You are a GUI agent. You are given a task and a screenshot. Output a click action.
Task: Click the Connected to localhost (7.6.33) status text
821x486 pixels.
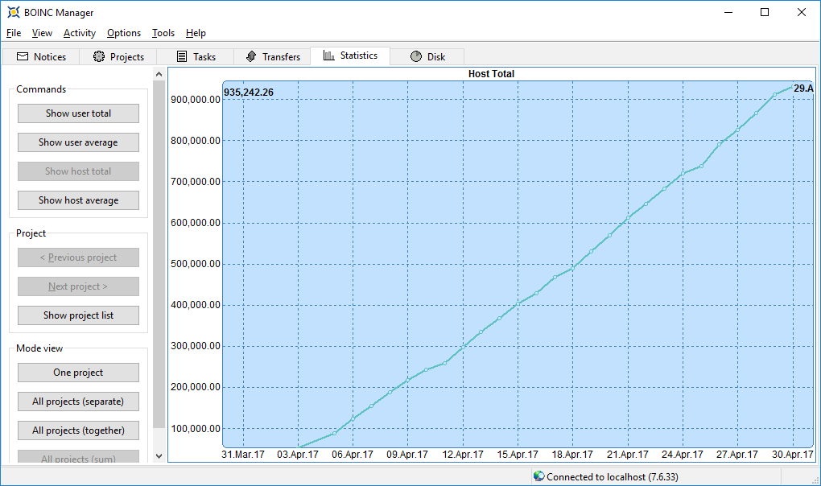pos(612,476)
